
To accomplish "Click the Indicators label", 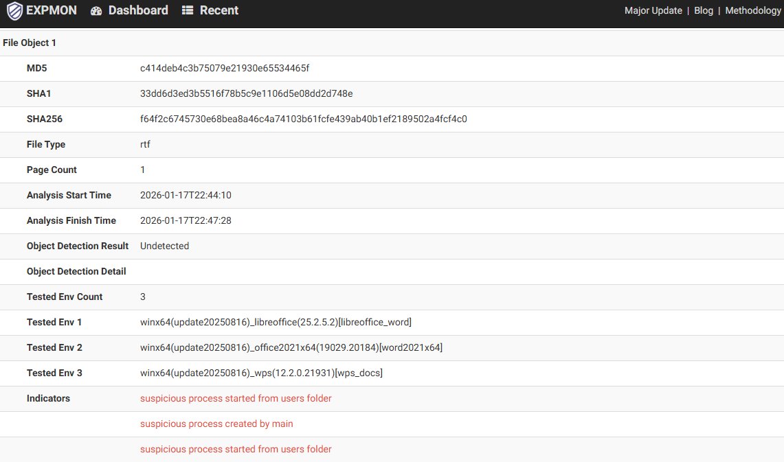I will point(48,399).
